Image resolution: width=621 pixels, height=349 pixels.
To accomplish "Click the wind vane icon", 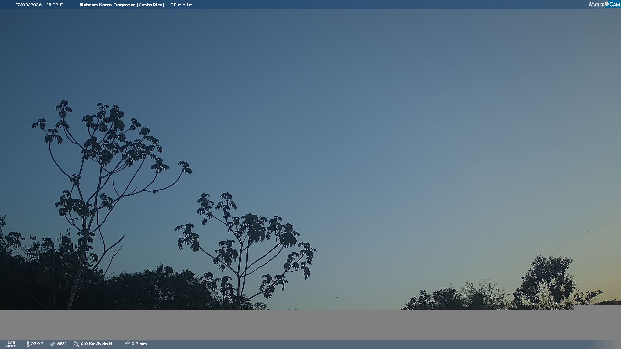I will pos(76,344).
